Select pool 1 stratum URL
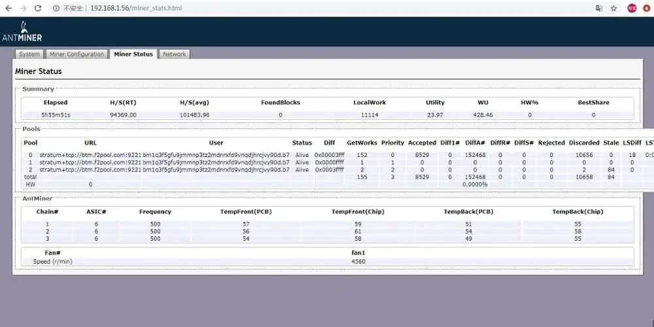 (90, 162)
